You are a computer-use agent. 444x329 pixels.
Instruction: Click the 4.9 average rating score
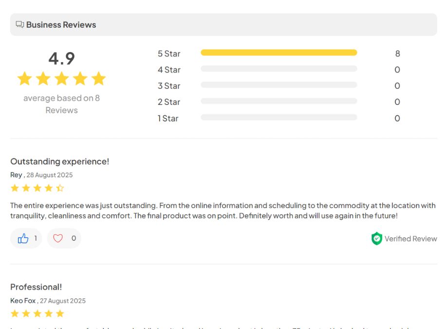(x=61, y=59)
